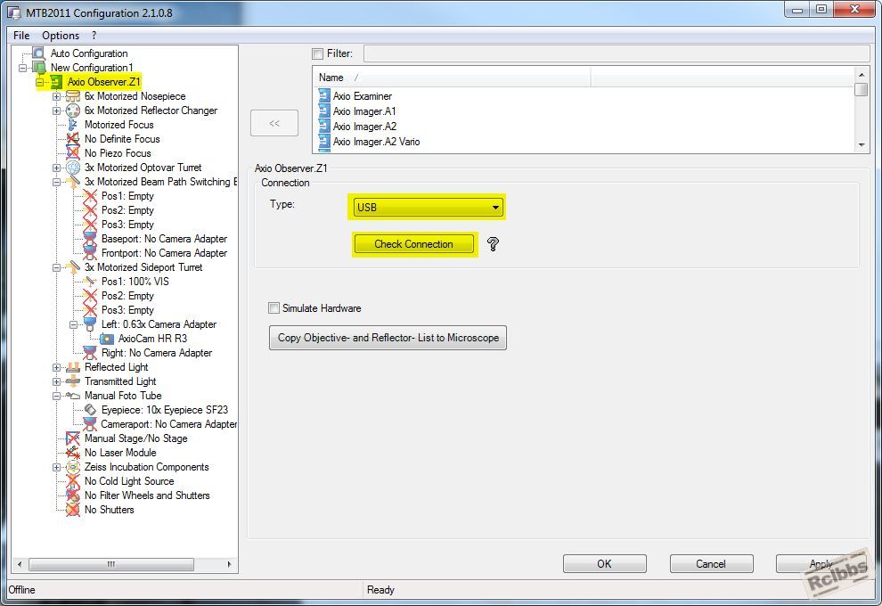Click the No Piezo Focus crossed icon
The image size is (882, 606).
(x=72, y=153)
